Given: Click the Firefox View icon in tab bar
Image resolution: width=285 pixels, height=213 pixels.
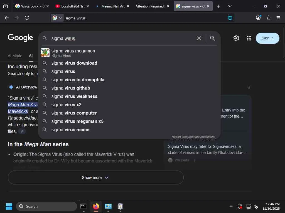Looking at the screenshot, I should (x=6, y=6).
